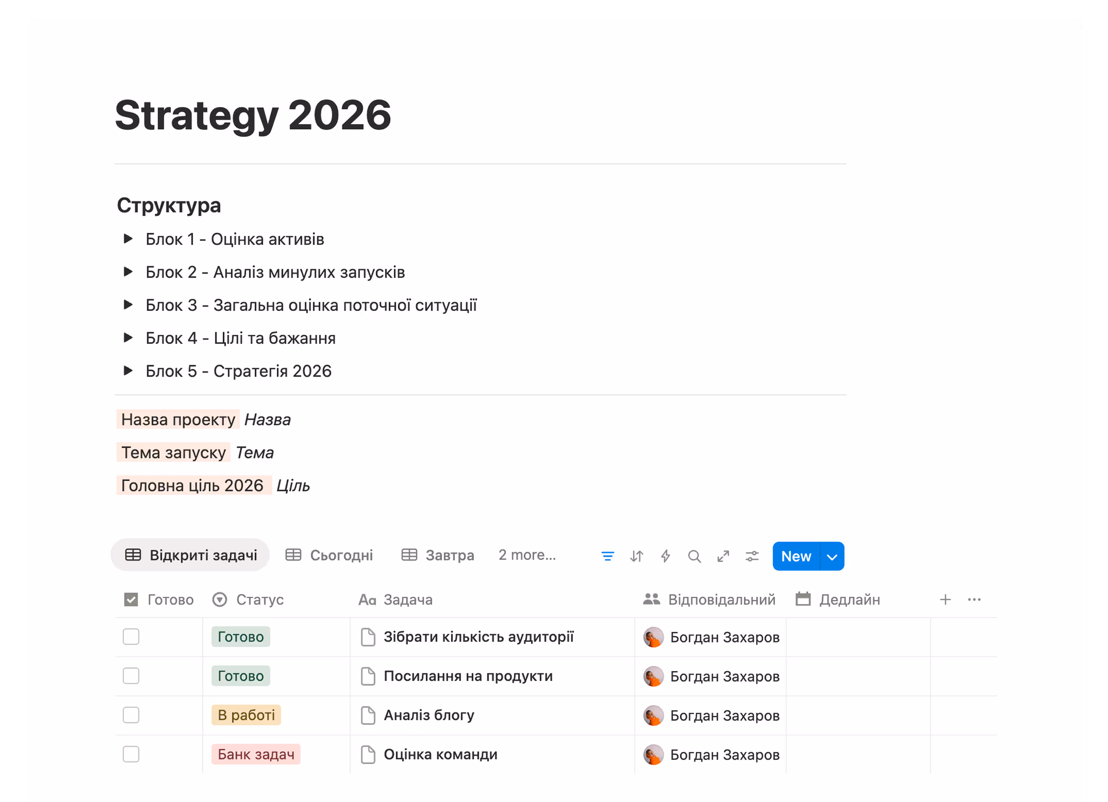This screenshot has height=802, width=1108.
Task: Open the New button dropdown arrow
Action: (x=832, y=556)
